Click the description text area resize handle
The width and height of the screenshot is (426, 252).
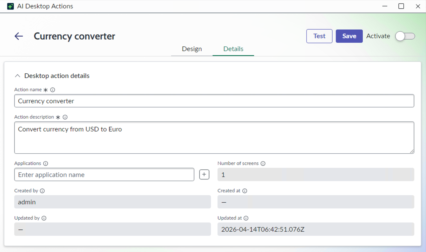412,151
